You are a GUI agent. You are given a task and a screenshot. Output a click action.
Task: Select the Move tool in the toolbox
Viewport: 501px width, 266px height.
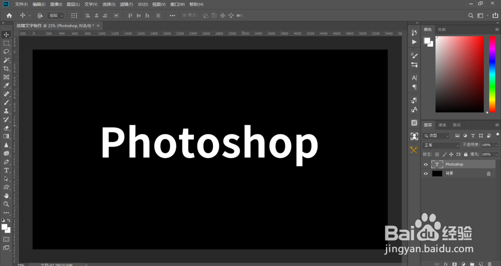[6, 34]
